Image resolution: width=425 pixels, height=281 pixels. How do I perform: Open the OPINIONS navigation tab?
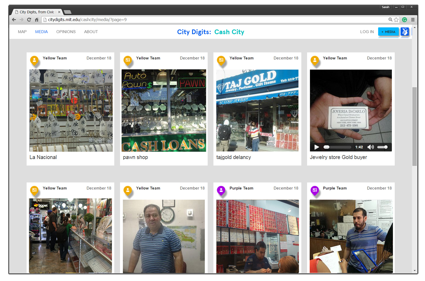point(66,32)
